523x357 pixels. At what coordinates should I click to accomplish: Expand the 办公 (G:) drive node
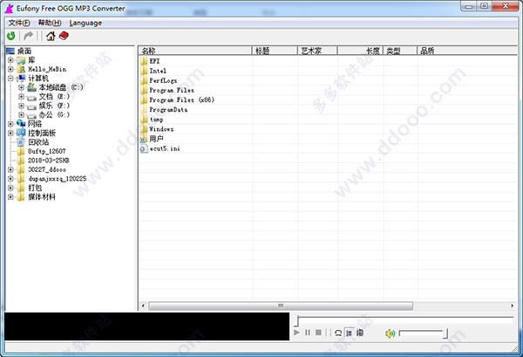[21, 115]
